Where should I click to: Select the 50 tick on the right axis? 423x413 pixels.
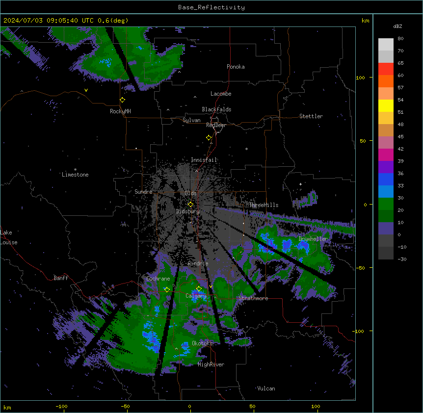(x=363, y=141)
